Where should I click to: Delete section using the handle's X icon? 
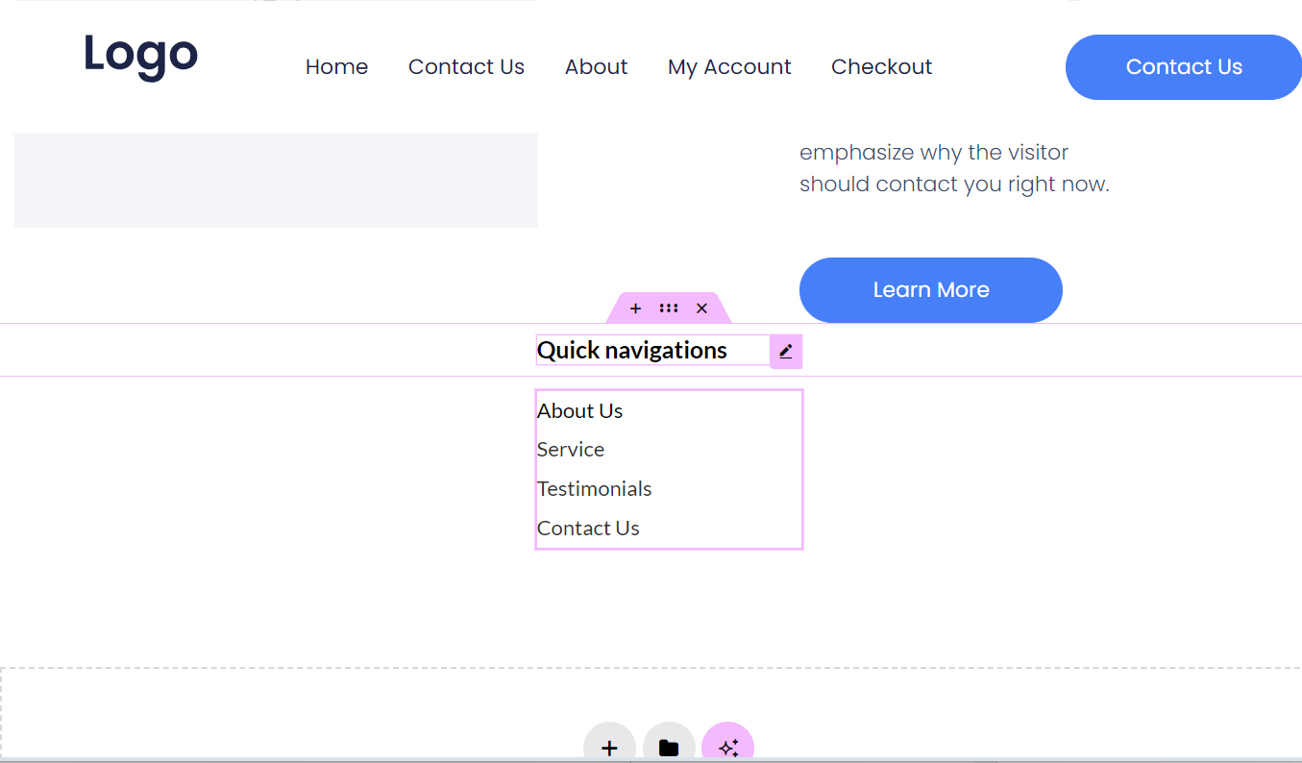[x=701, y=308]
